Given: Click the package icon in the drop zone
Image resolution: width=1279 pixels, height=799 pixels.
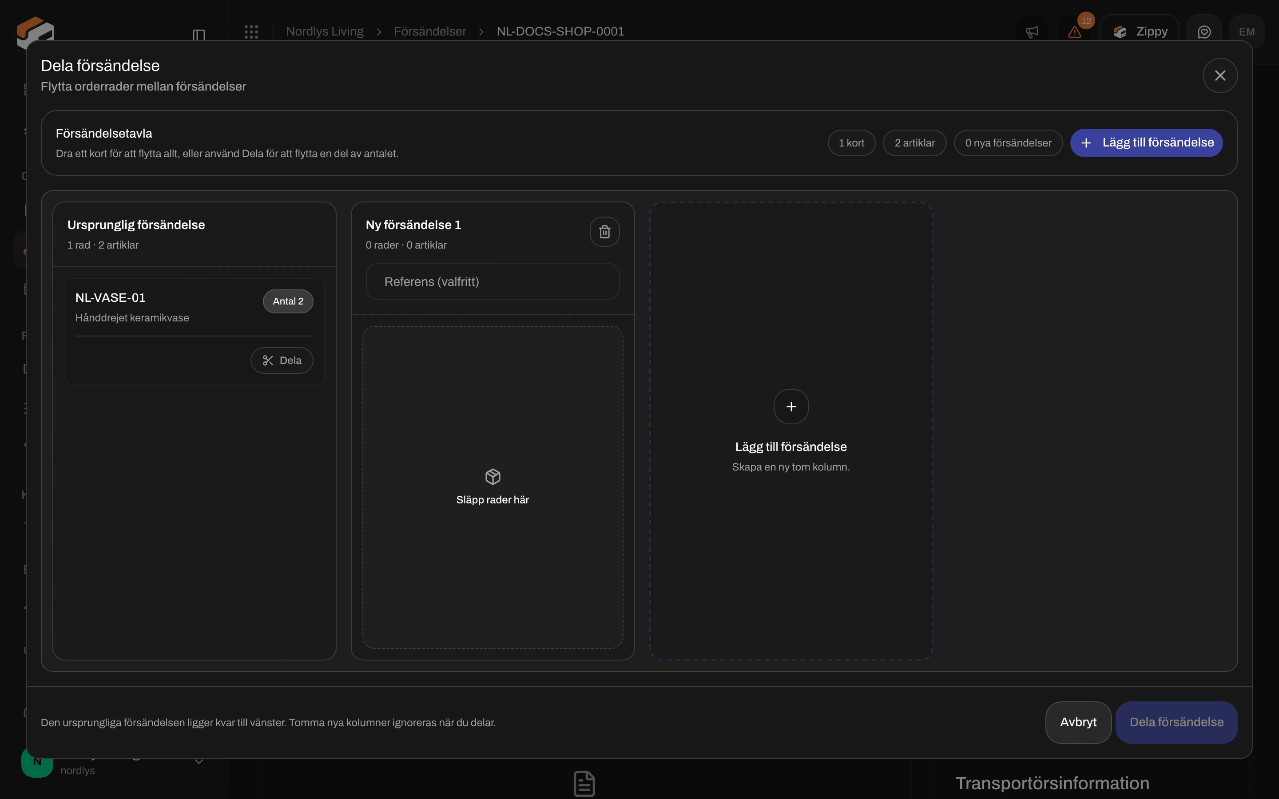Looking at the screenshot, I should pos(493,477).
